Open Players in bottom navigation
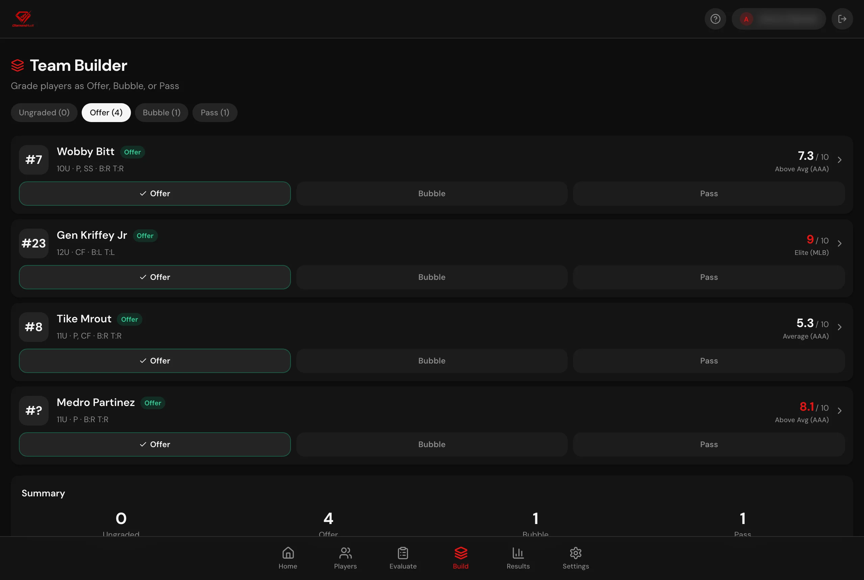 [x=345, y=558]
